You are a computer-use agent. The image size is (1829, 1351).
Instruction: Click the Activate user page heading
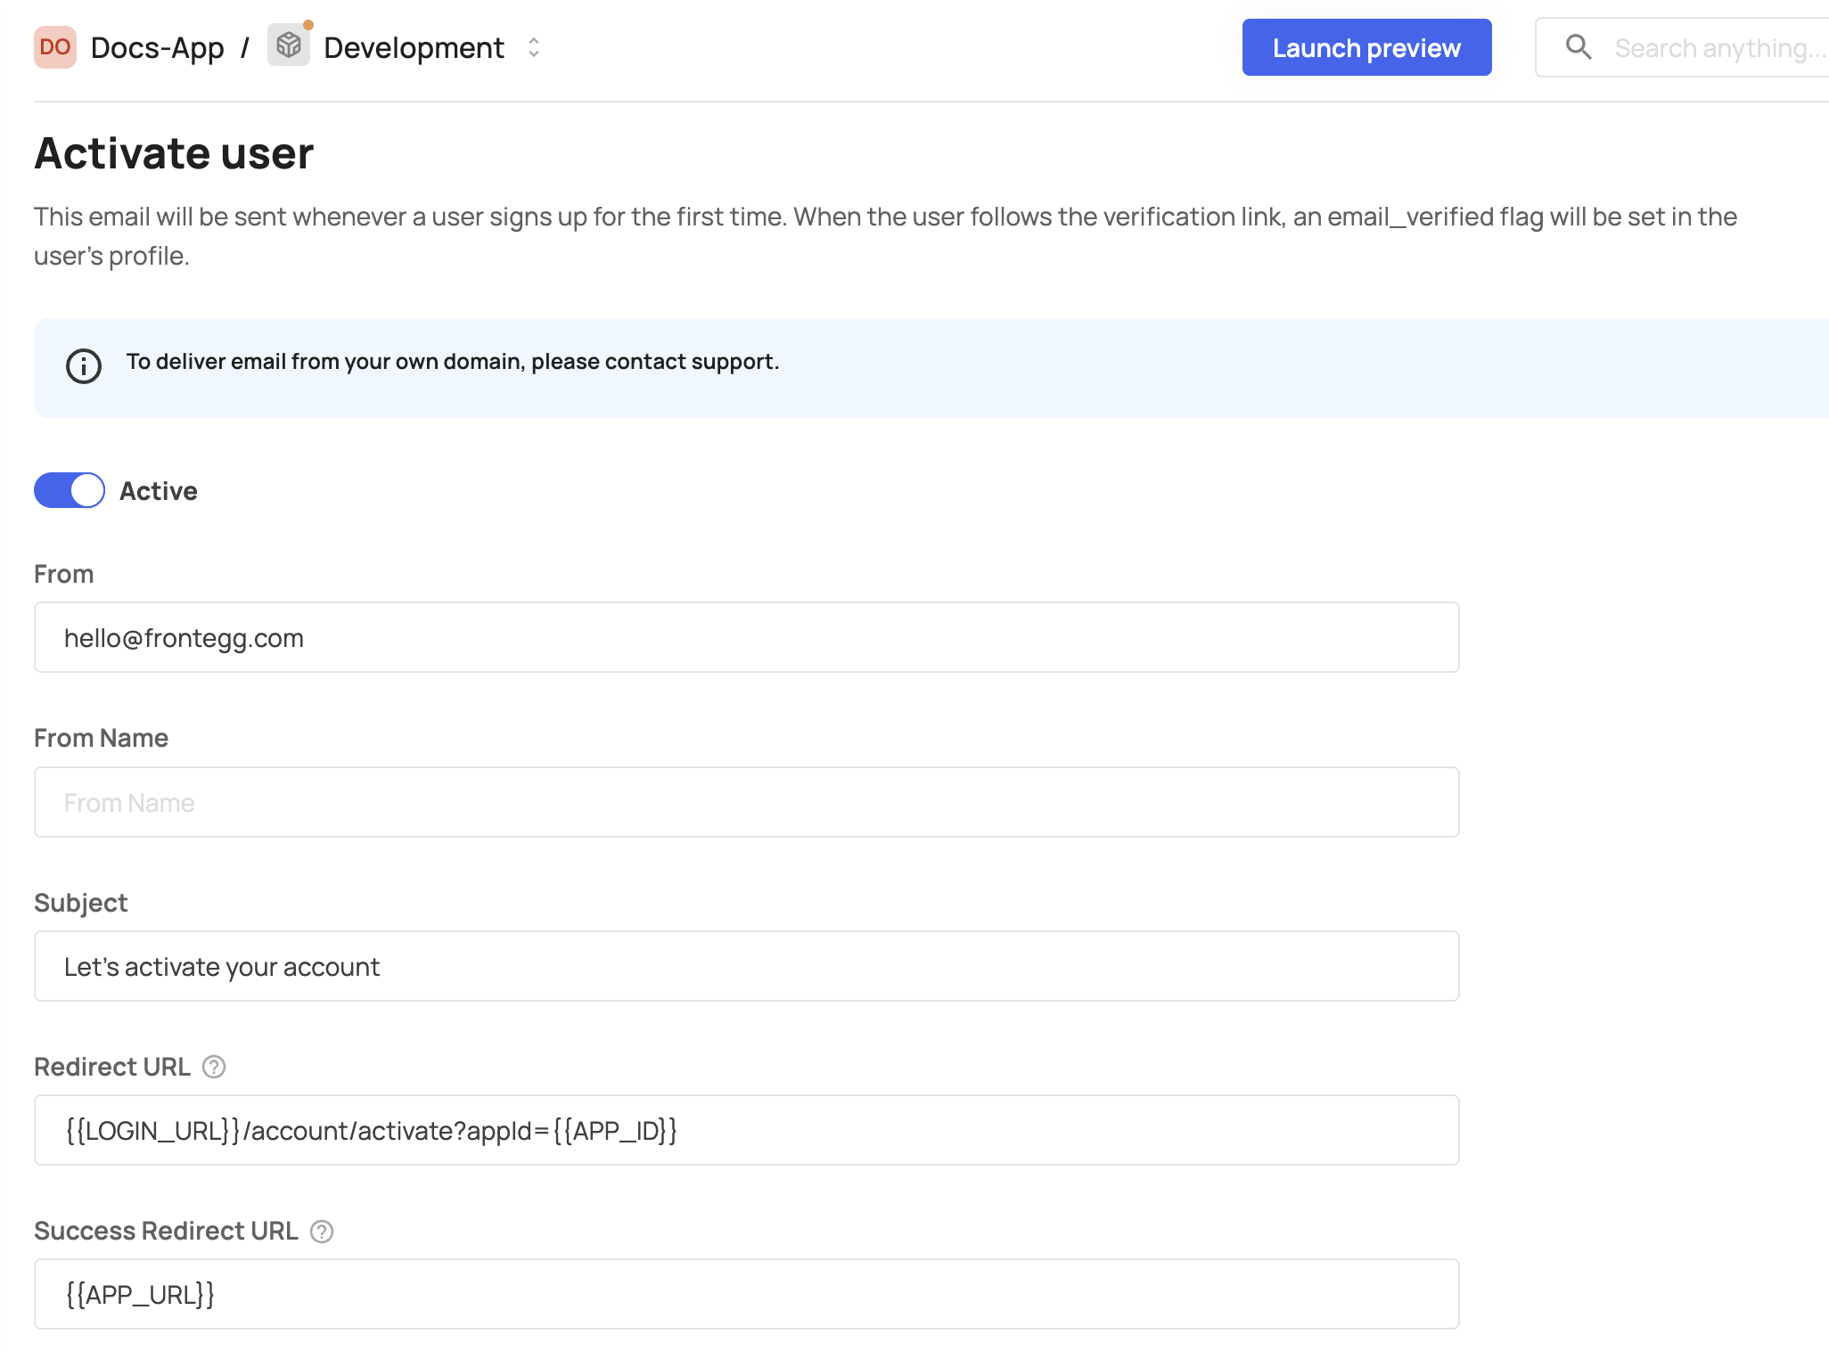click(173, 152)
